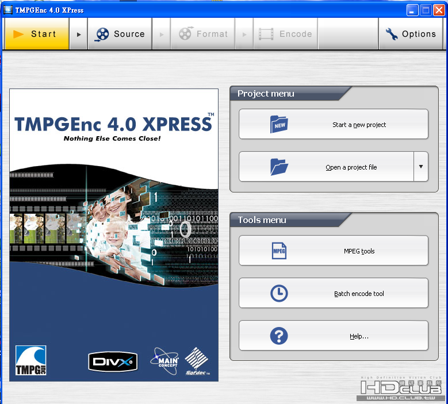Click the MainConcept logo
The height and width of the screenshot is (404, 448).
[x=165, y=361]
